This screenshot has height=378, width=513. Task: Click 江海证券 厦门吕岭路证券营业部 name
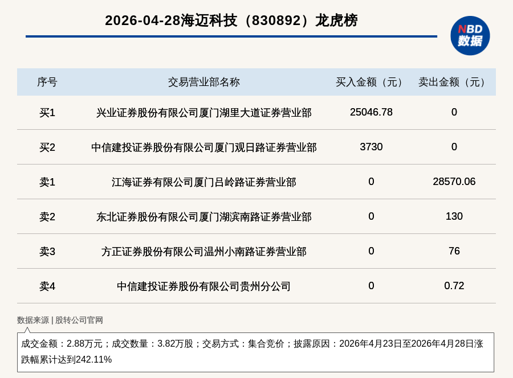[204, 182]
